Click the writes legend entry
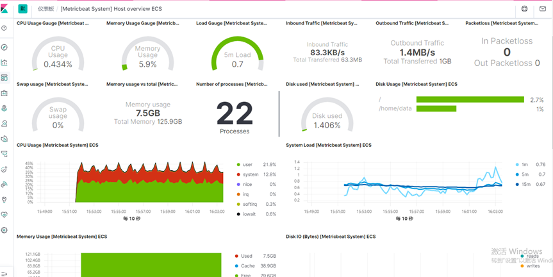The width and height of the screenshot is (553, 277). (530, 266)
